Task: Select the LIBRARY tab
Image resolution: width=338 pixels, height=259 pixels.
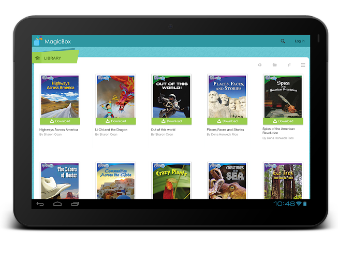Action: (55, 57)
